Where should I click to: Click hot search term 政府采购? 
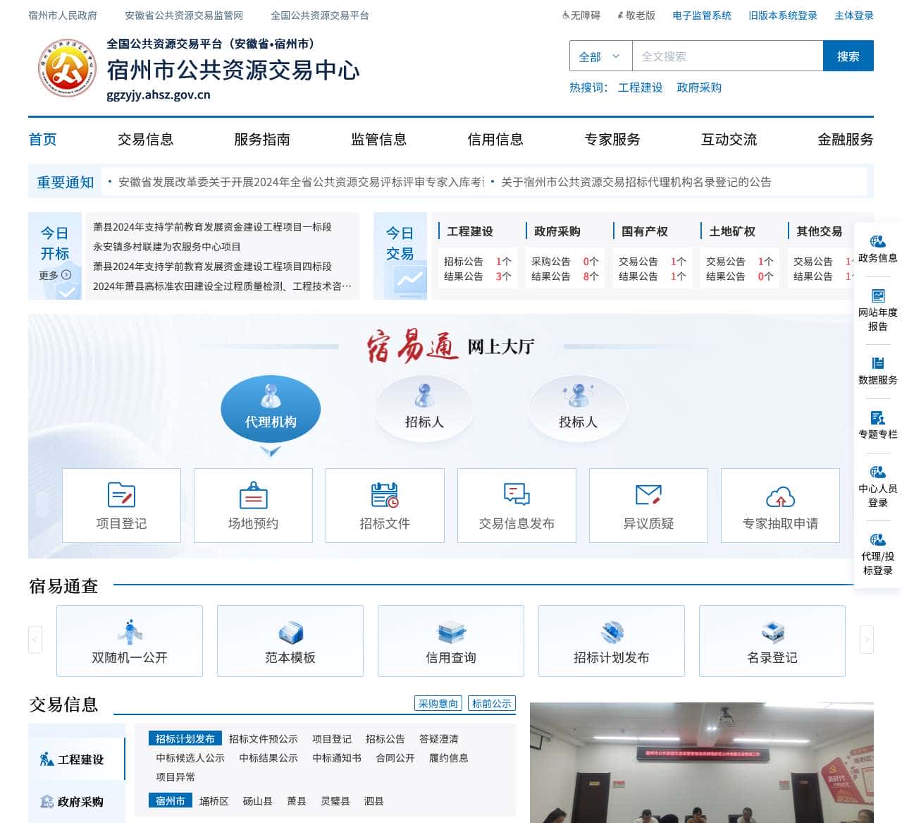point(699,87)
